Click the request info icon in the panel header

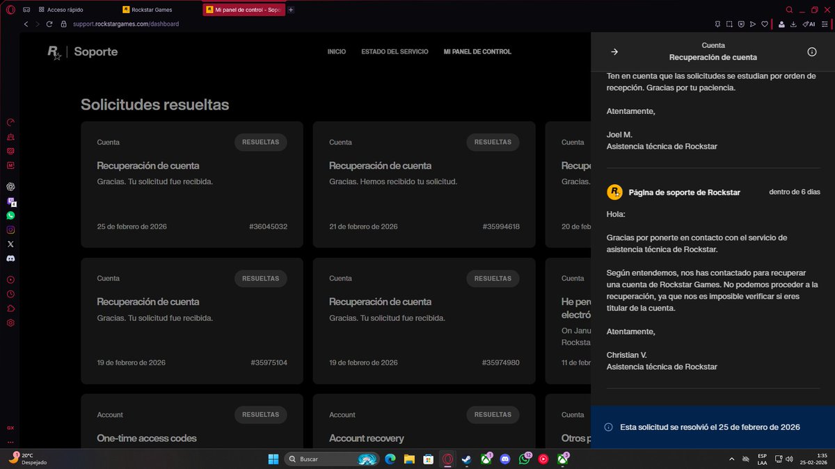[x=811, y=51]
